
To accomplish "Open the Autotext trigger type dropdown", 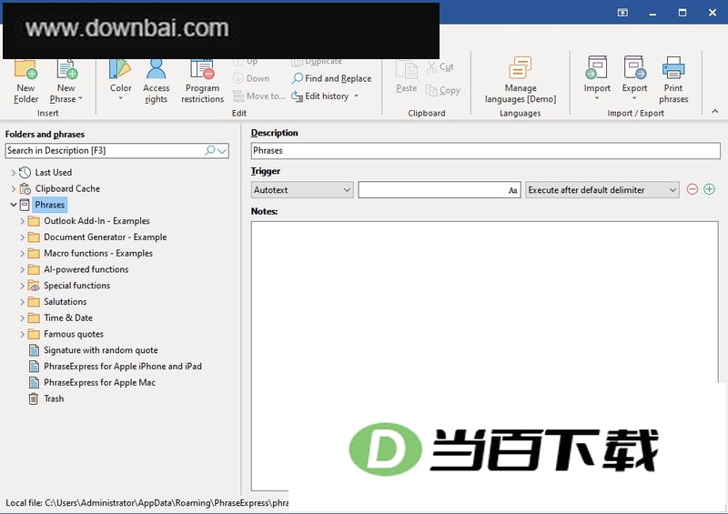I will click(x=302, y=190).
